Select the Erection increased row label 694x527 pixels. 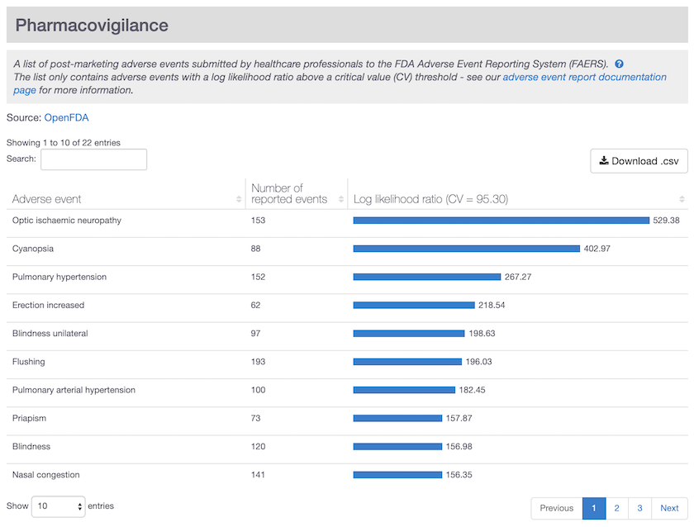click(x=48, y=306)
